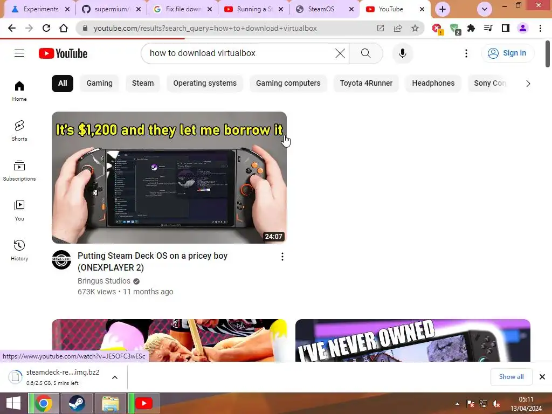
Task: Select the Steam filter chip
Action: pyautogui.click(x=142, y=84)
